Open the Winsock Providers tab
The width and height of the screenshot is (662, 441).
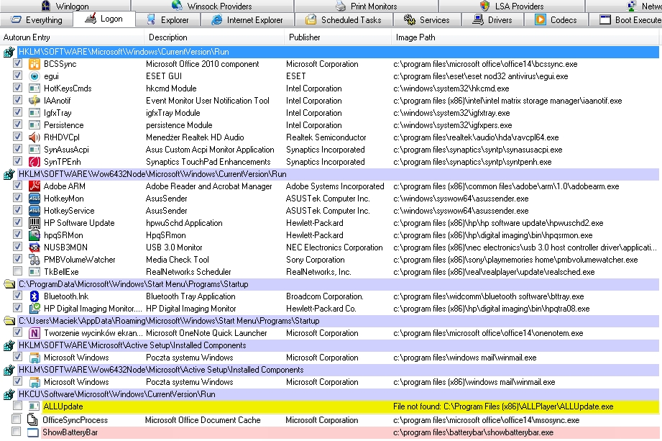coord(212,6)
